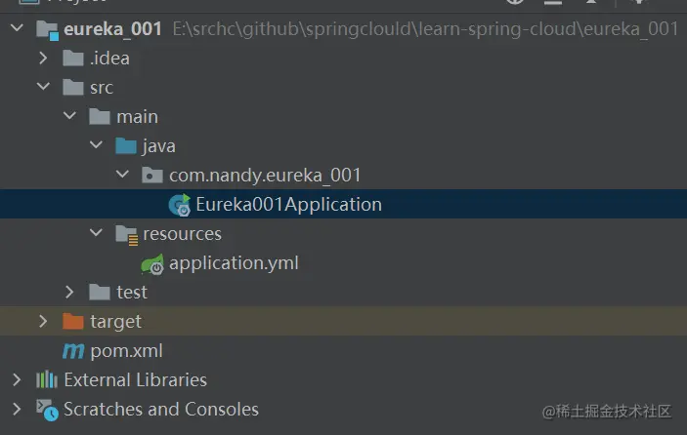Viewport: 687px width, 435px height.
Task: Click the Maven icon beside pom.xml
Action: pos(73,351)
